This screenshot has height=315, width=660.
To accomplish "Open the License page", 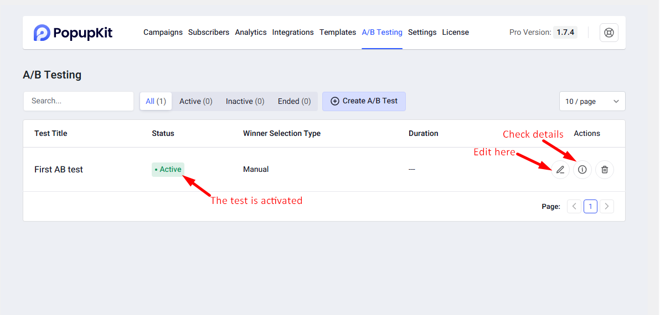I will [456, 33].
